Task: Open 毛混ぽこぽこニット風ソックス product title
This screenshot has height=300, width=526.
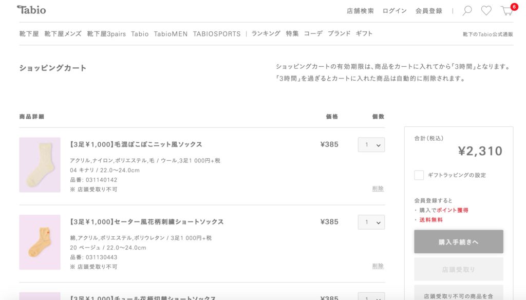Action: [x=136, y=145]
